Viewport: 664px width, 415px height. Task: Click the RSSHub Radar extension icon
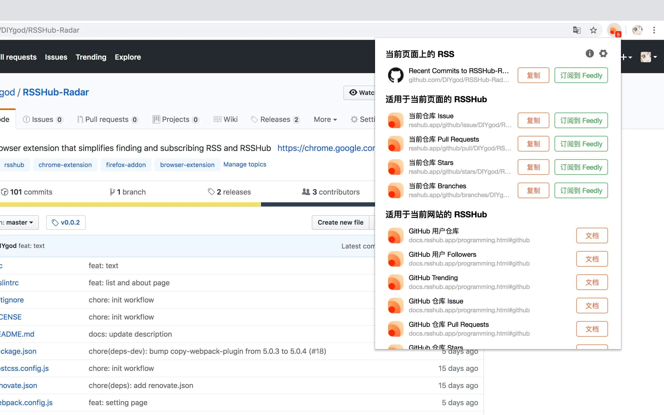click(x=614, y=30)
